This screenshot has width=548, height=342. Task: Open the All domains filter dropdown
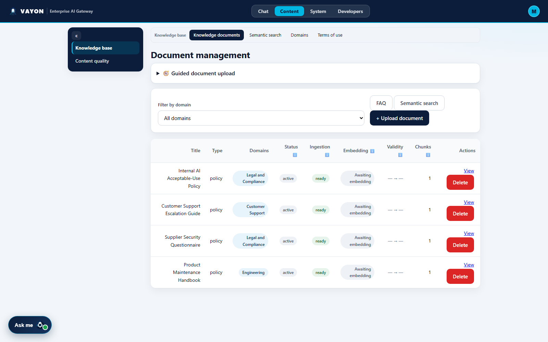pos(261,118)
